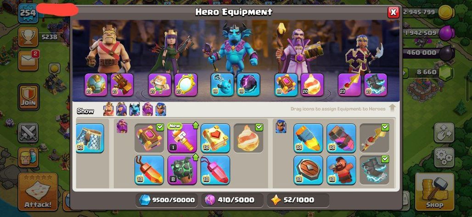
Task: Toggle Royal Champion filter in Show row
Action: (161, 109)
